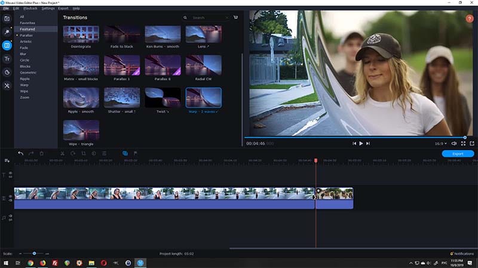The height and width of the screenshot is (268, 478).
Task: Click the Windows Start button
Action: (x=6, y=263)
